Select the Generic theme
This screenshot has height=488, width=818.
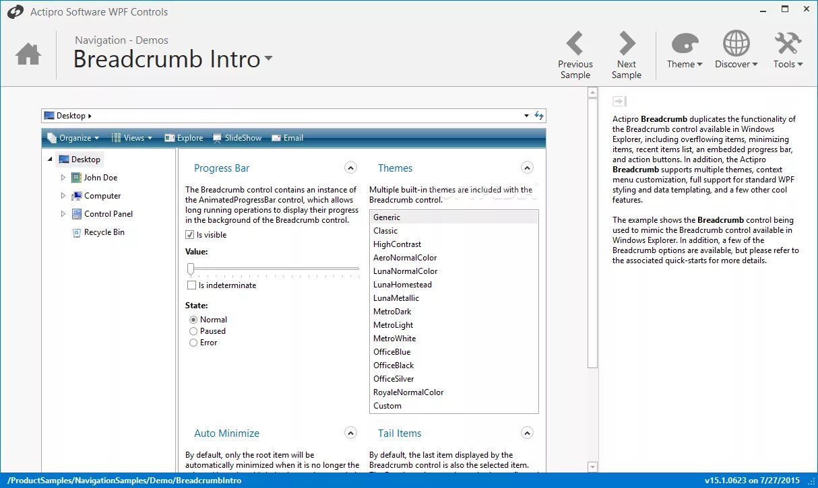[454, 217]
